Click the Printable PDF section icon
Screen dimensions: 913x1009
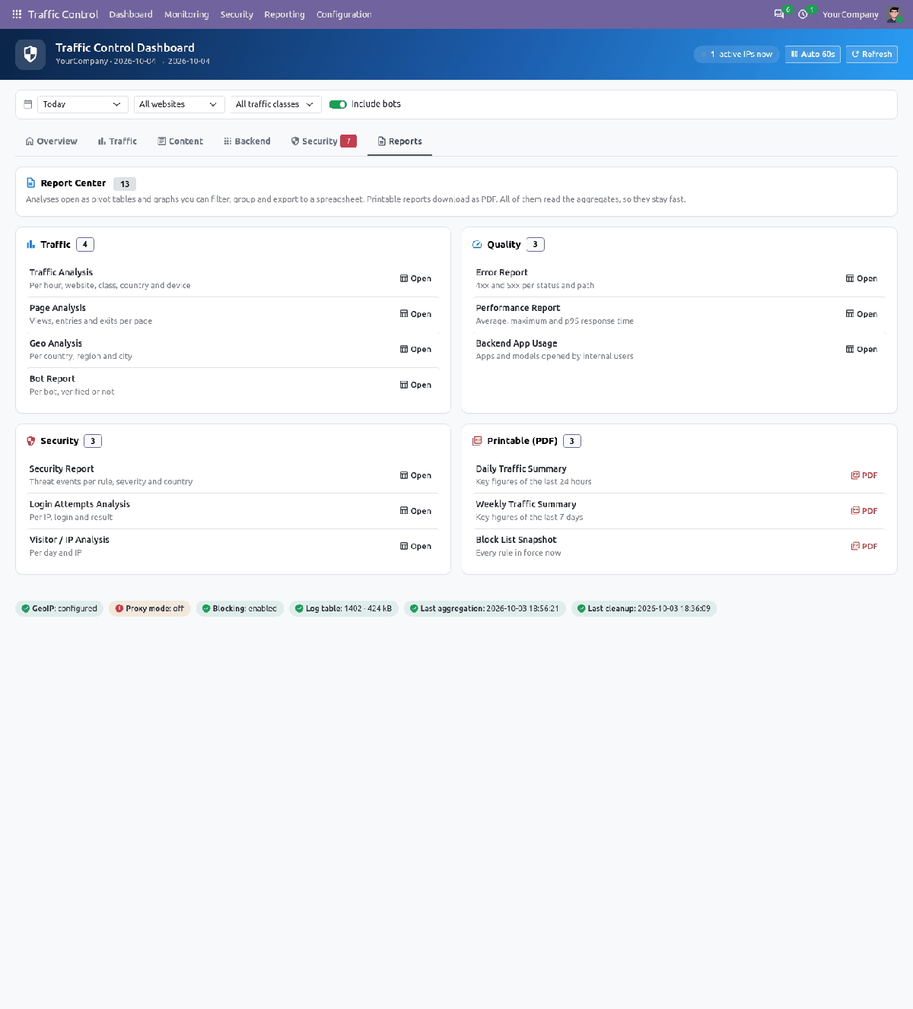tap(477, 441)
